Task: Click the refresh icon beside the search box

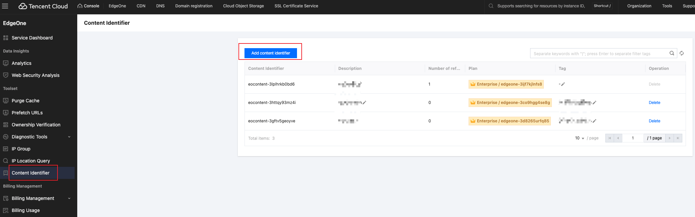Action: pos(682,53)
